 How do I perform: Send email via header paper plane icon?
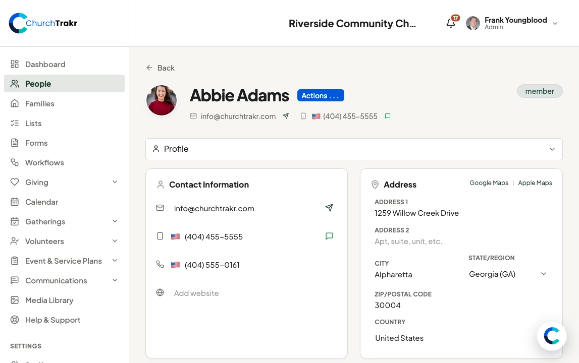[x=286, y=116]
